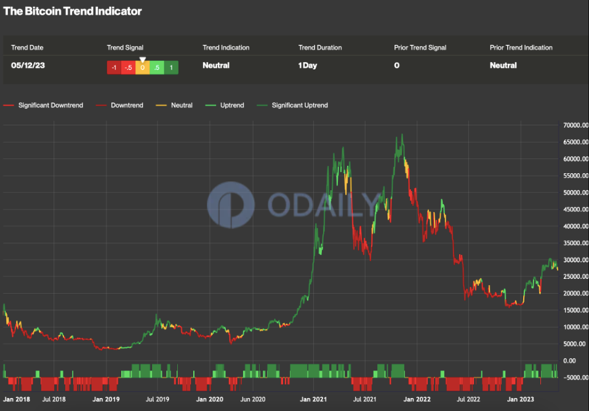This screenshot has width=589, height=411.
Task: Toggle the Uptrend legend entry
Action: (x=232, y=106)
